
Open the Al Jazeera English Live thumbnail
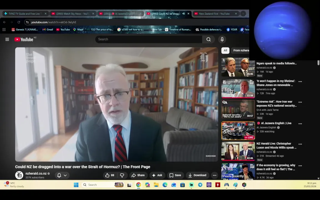(x=238, y=131)
